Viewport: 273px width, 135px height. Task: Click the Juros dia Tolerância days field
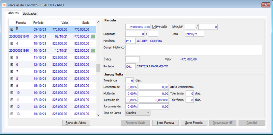point(190,100)
